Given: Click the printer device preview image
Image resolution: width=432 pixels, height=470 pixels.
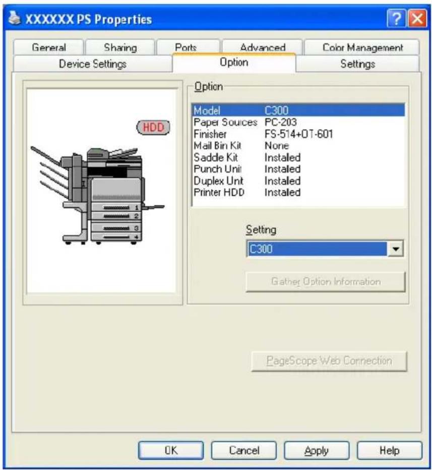Looking at the screenshot, I should tap(97, 196).
